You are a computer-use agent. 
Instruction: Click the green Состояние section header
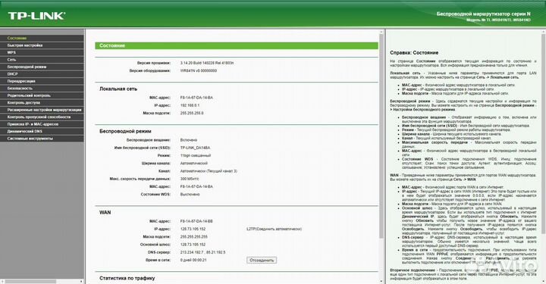click(237, 45)
